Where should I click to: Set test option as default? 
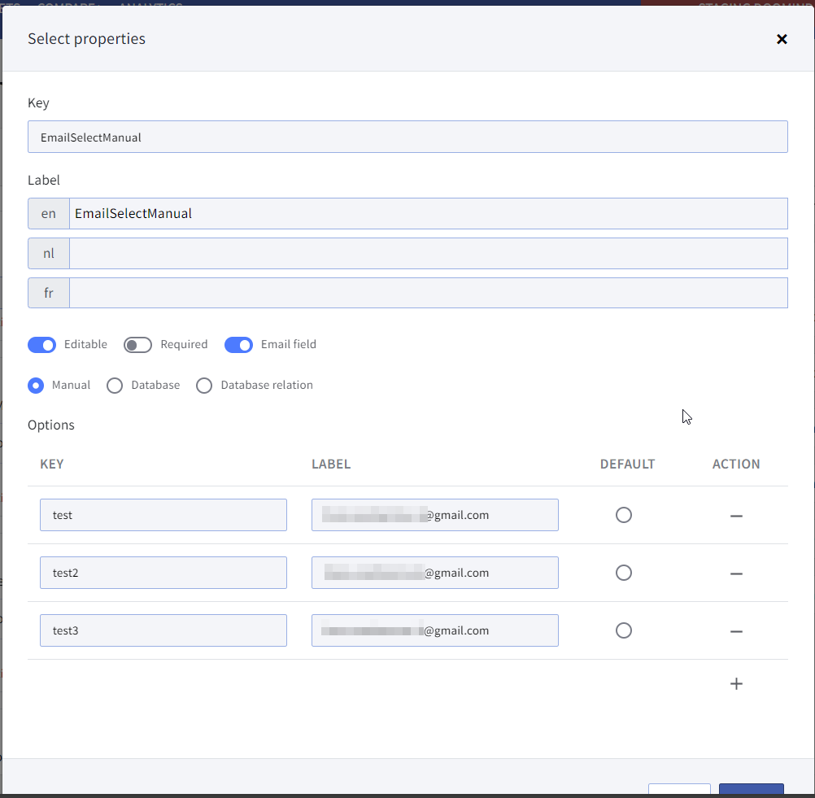point(624,515)
